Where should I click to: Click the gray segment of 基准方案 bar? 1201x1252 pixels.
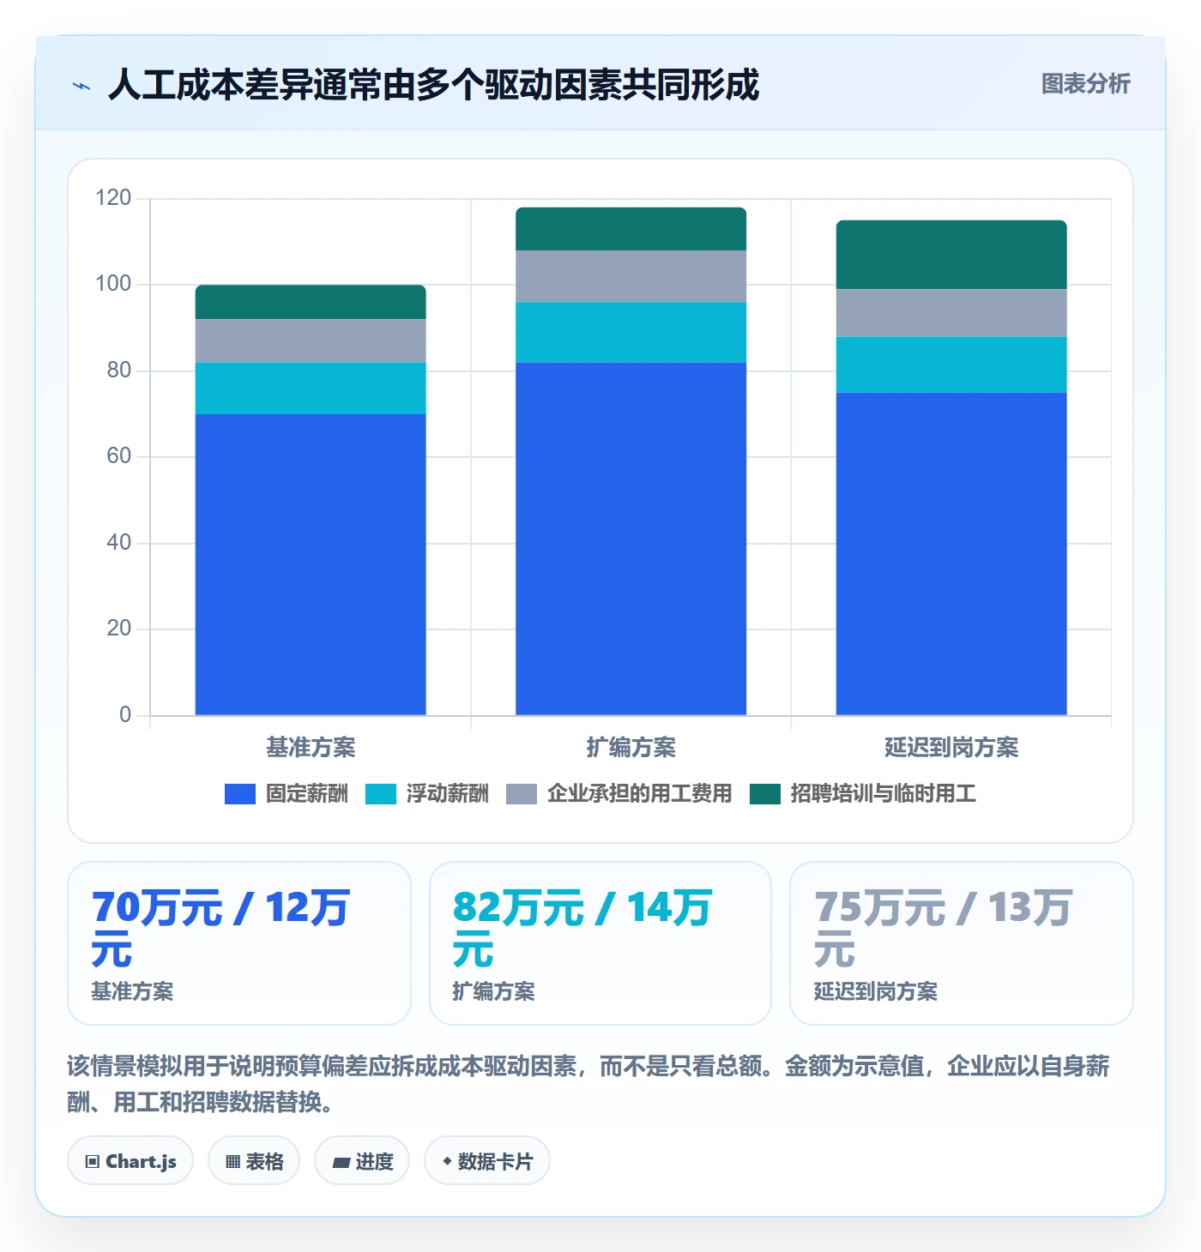point(311,341)
